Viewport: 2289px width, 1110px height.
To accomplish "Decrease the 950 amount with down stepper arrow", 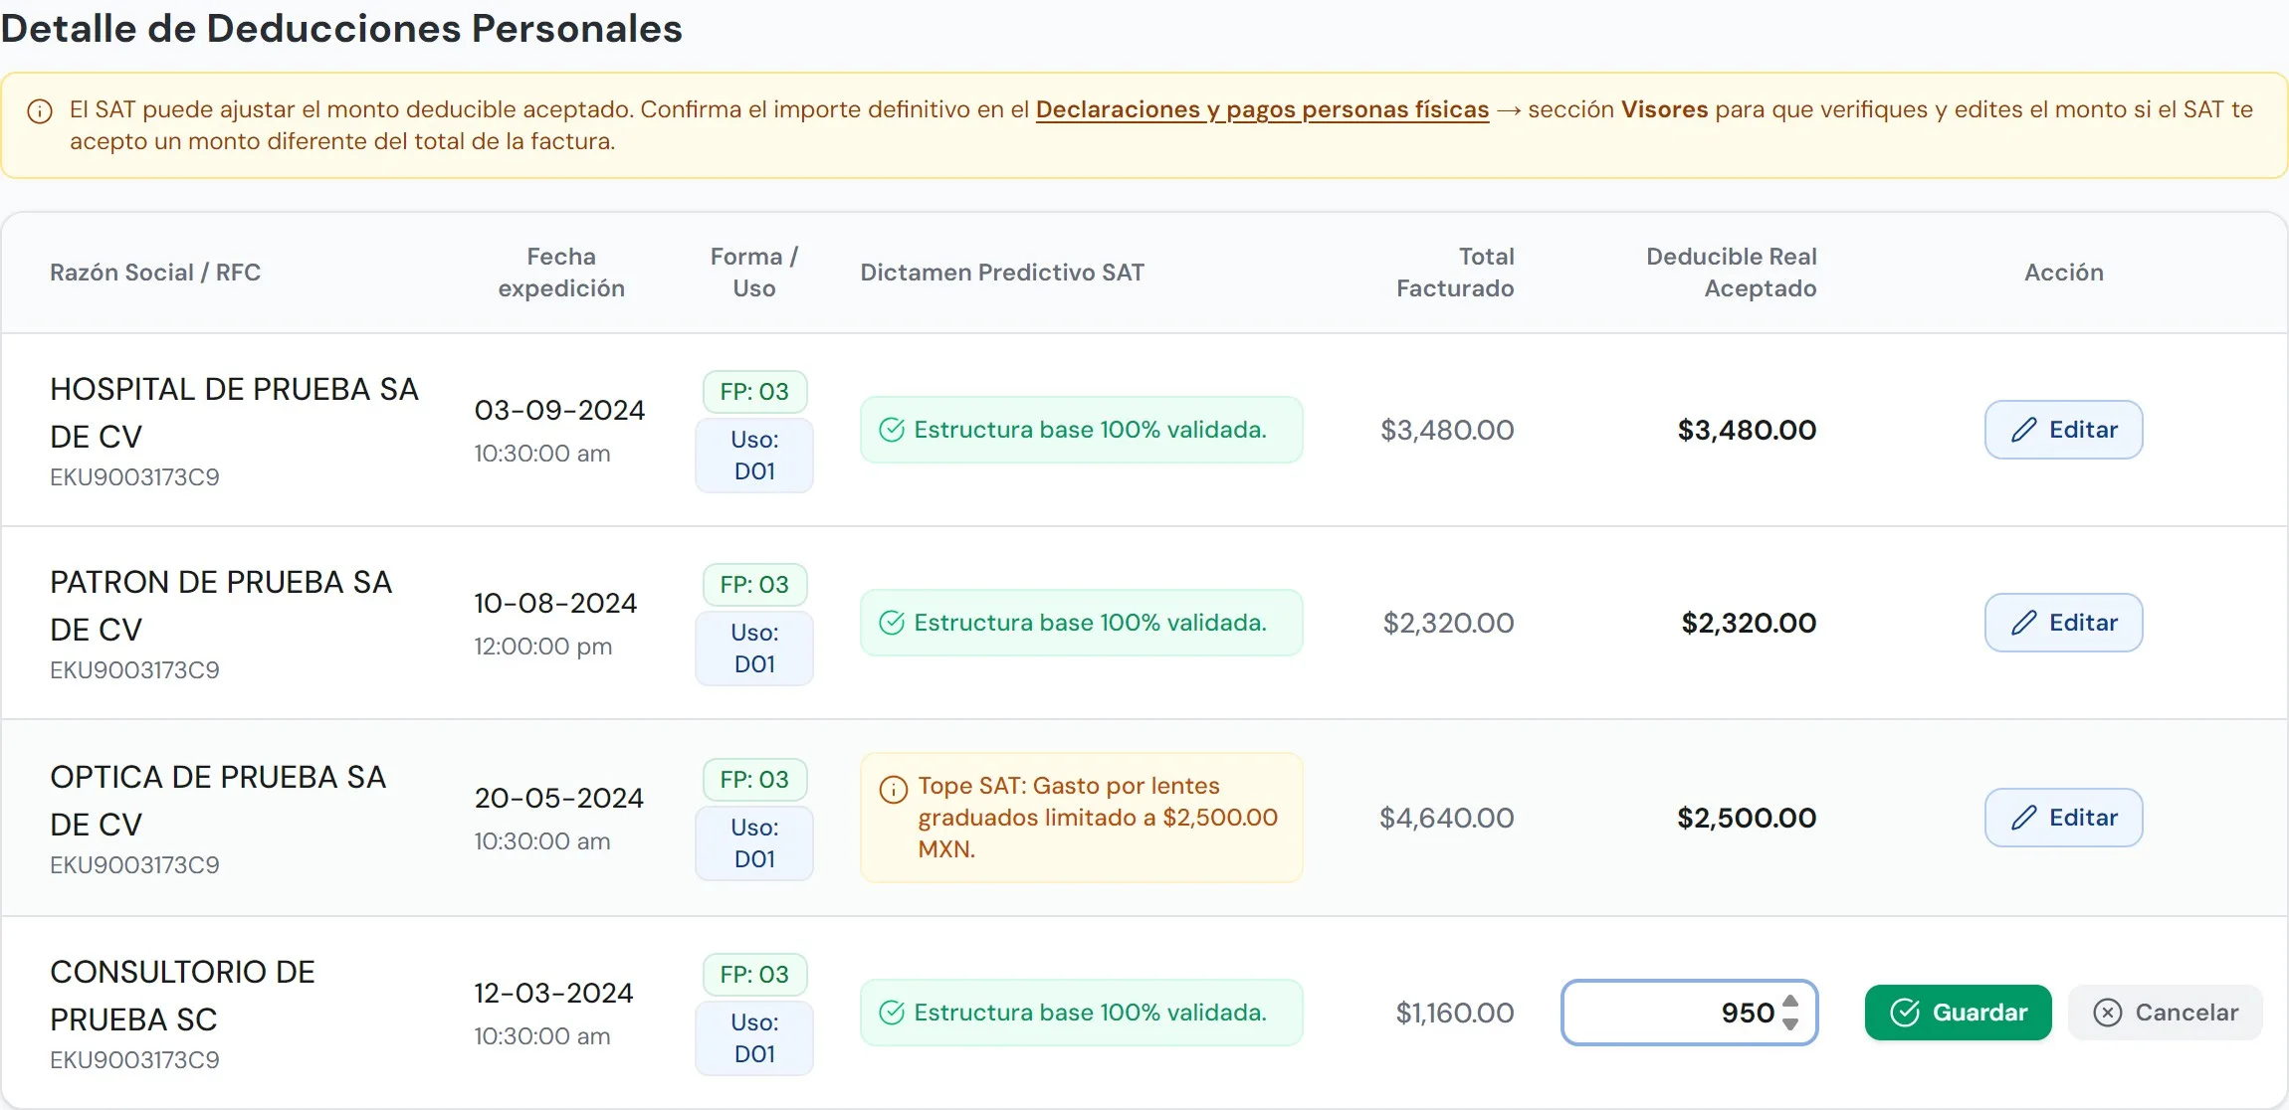I will pyautogui.click(x=1790, y=1024).
